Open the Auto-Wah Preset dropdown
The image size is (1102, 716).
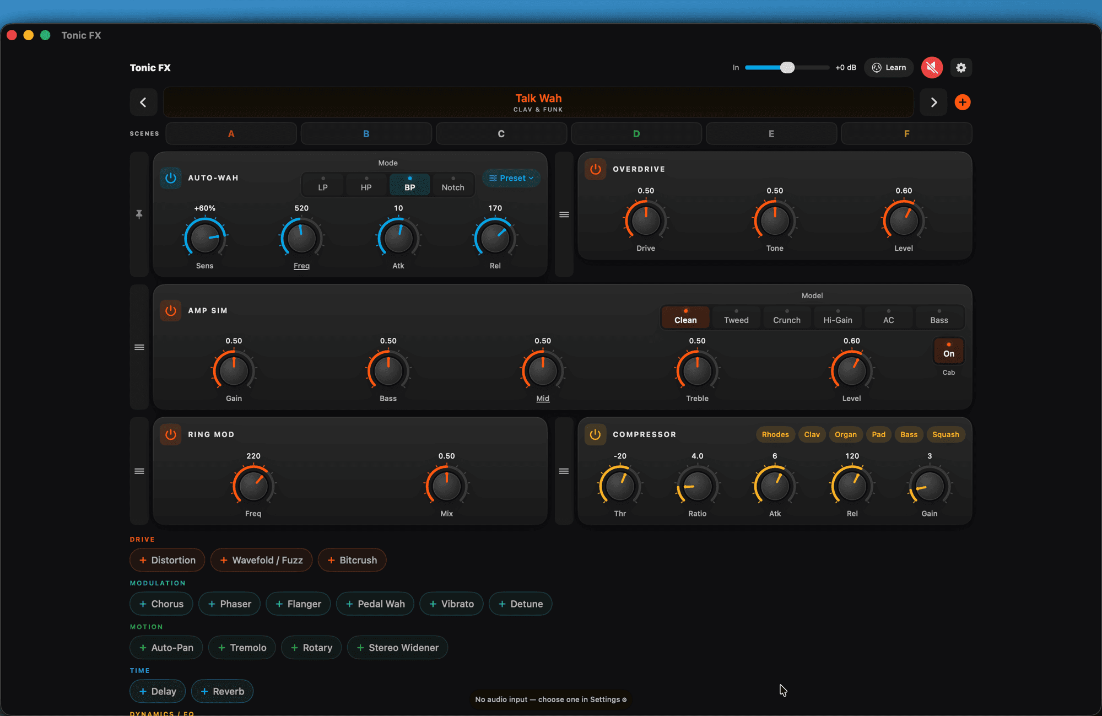[x=511, y=178]
